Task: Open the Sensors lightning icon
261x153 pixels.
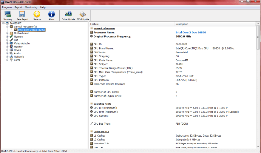Action: (37, 14)
